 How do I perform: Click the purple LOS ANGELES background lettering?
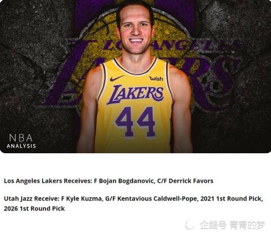pos(170,45)
